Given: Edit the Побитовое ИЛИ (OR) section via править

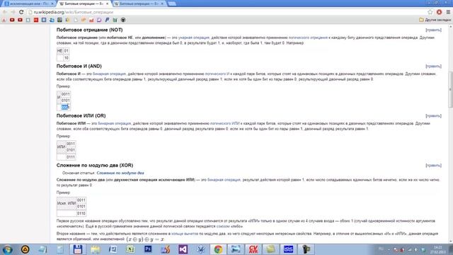Looking at the screenshot, I should [x=433, y=116].
